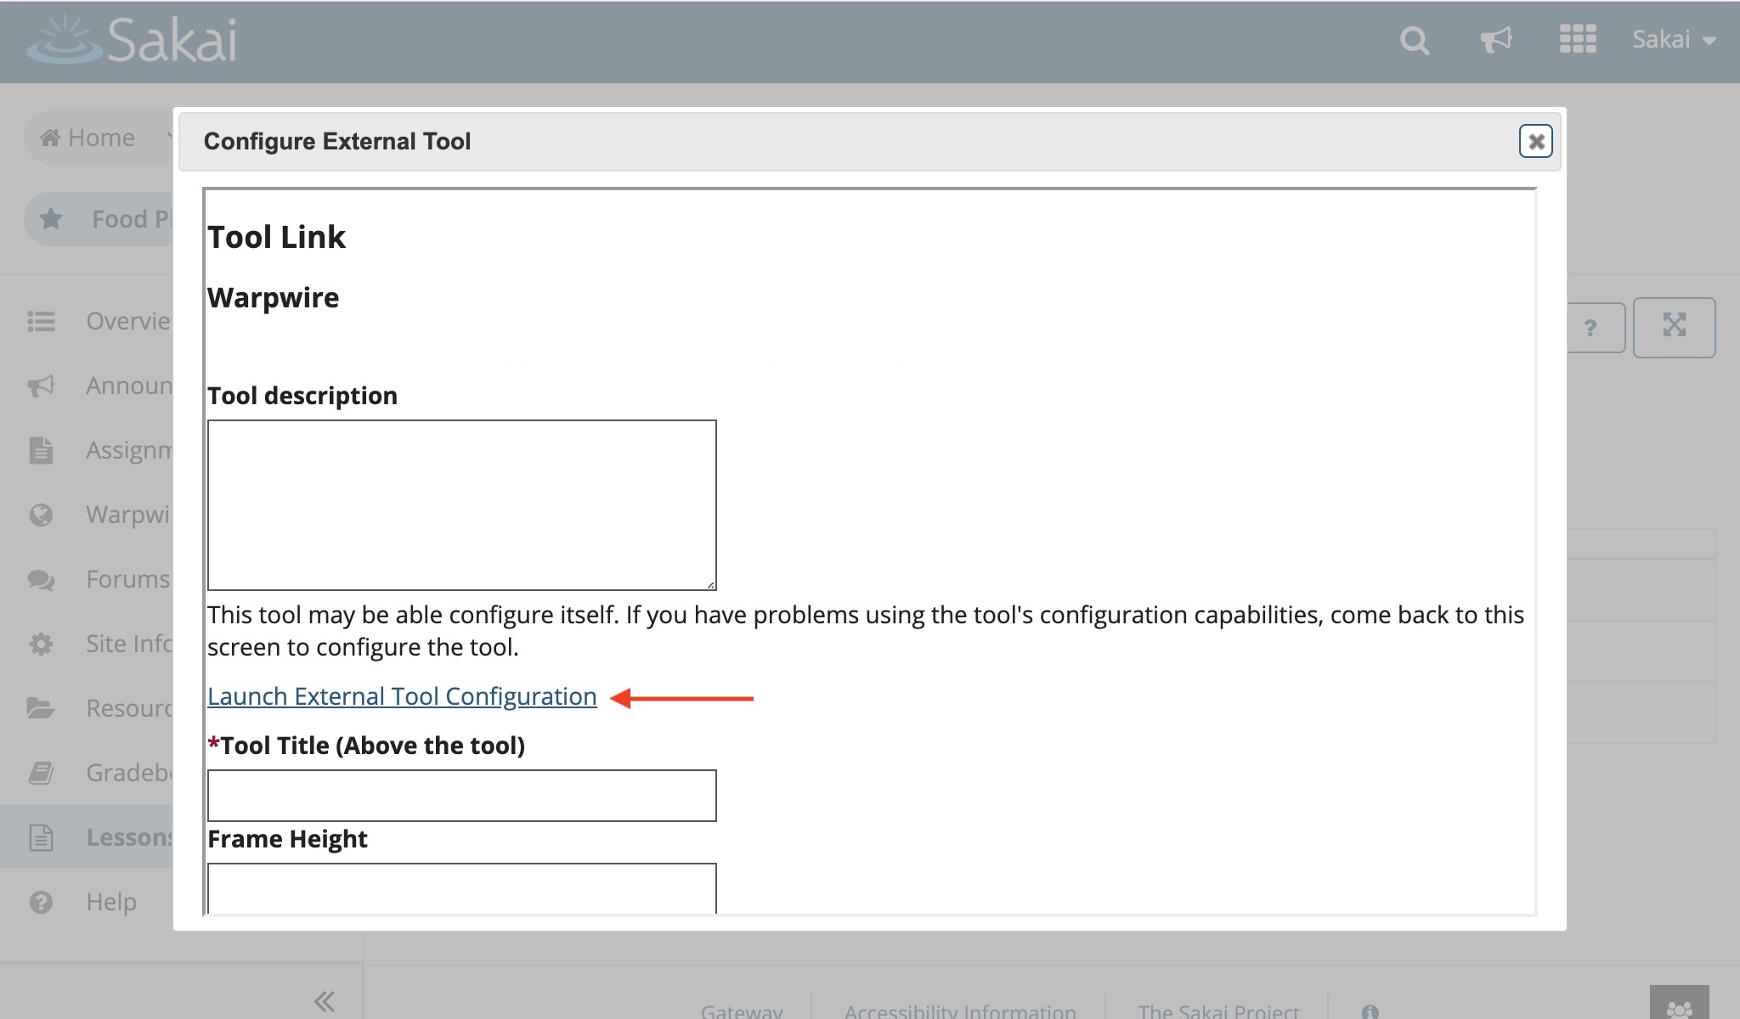Click the Site Info gear icon

click(41, 645)
